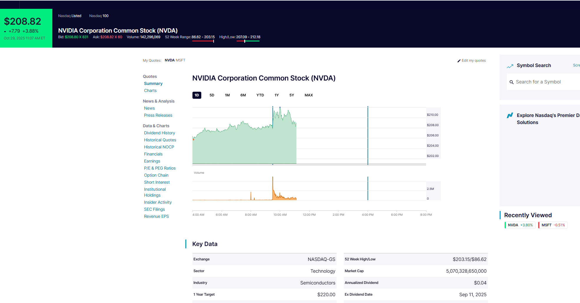Click the Symbol Search trend arrow icon
The width and height of the screenshot is (580, 303).
click(x=510, y=66)
